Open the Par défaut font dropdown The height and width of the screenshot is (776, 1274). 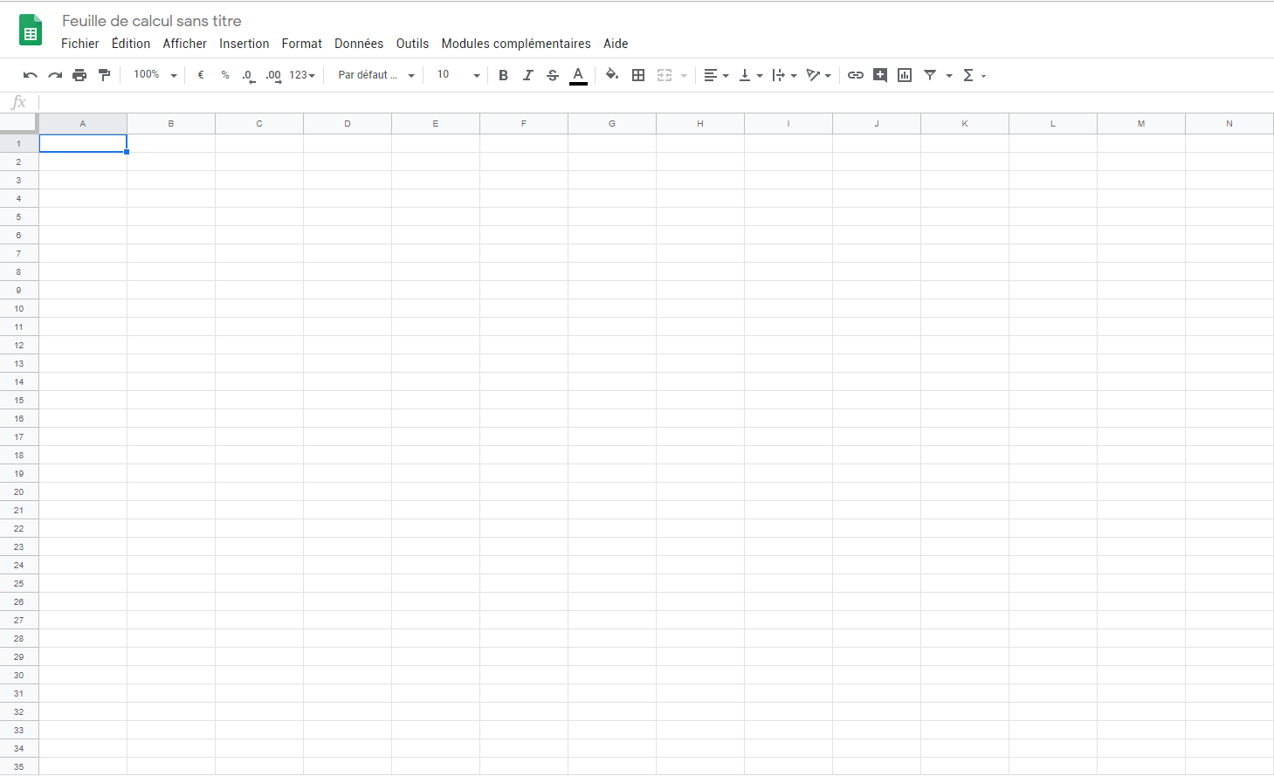click(x=376, y=75)
